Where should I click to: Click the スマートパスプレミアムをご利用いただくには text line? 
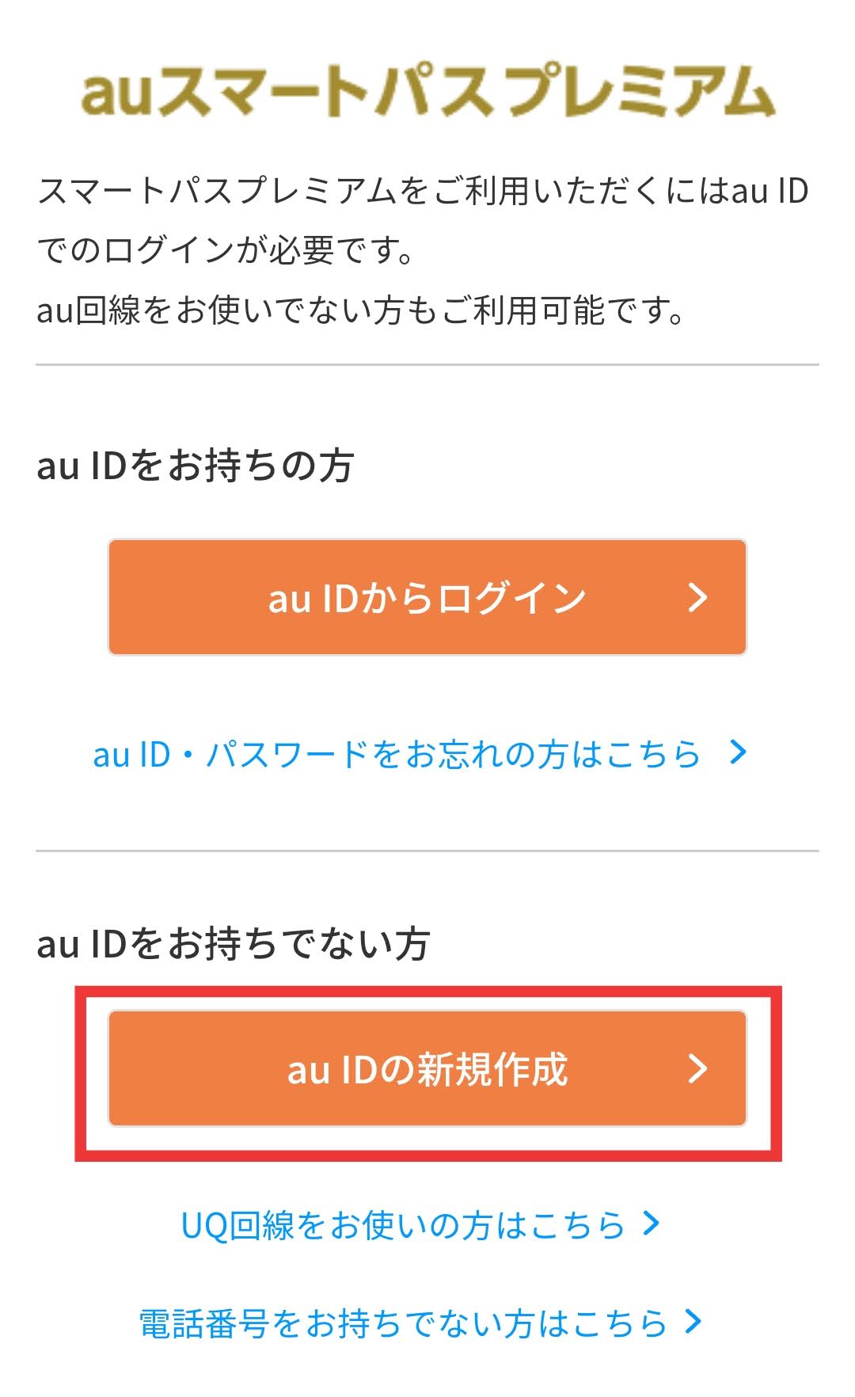423,192
